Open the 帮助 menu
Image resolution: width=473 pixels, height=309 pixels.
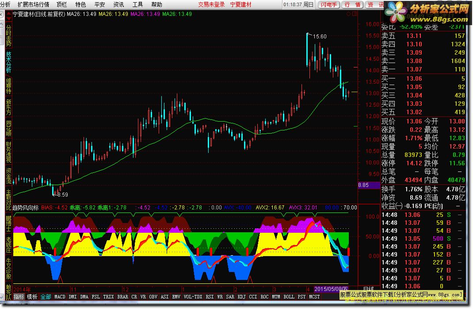coord(156,4)
